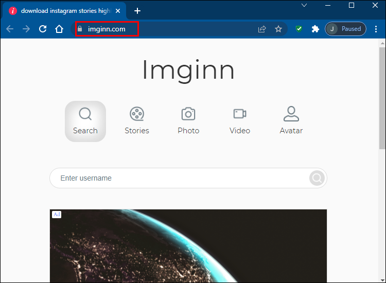This screenshot has height=283, width=386.
Task: Select the Photo option on Imginn
Action: [x=188, y=121]
